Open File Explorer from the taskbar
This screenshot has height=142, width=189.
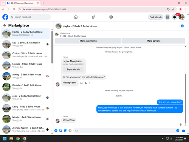(11, 139)
